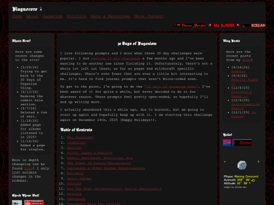Click the 'Phase: Waning Crescent' text

[241, 177]
